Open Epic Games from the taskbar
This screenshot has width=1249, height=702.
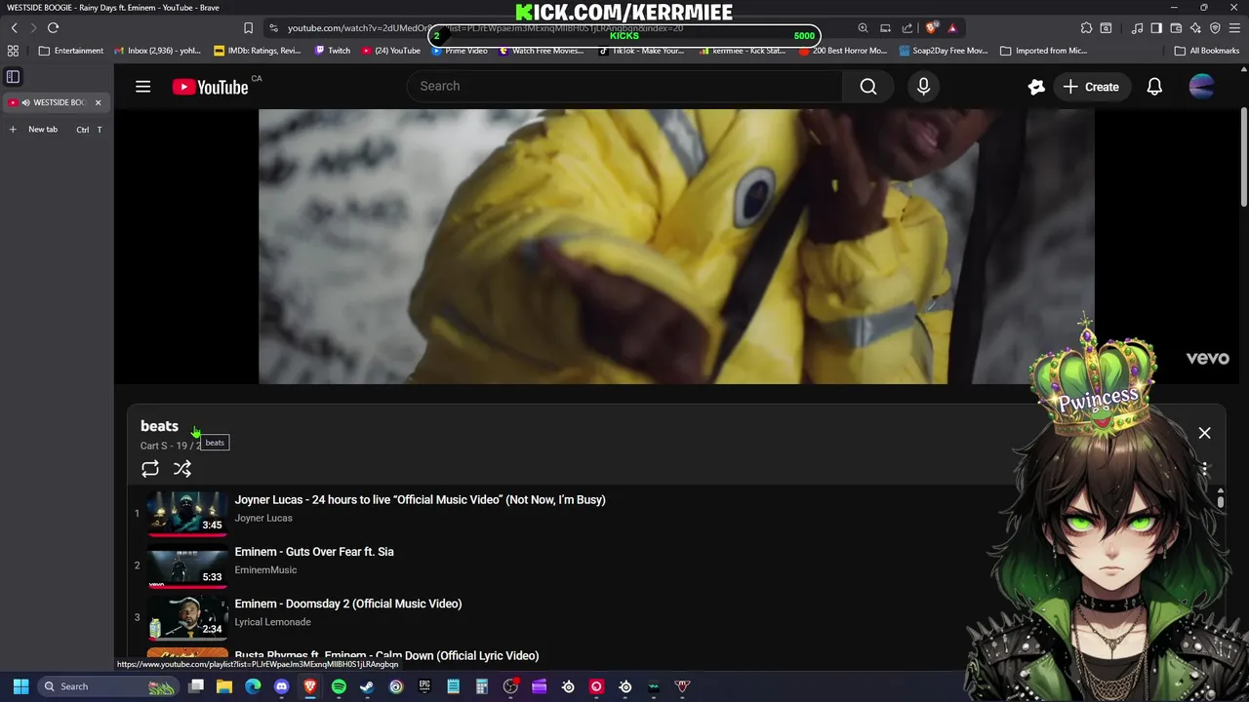[424, 686]
